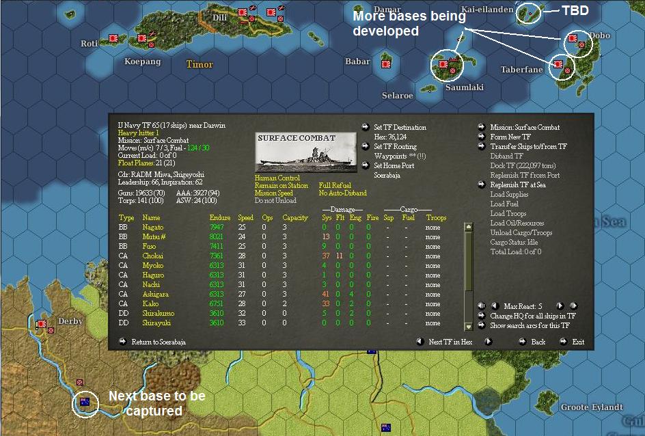
Task: Click the arrow beside Set Home Port
Action: pyautogui.click(x=366, y=165)
